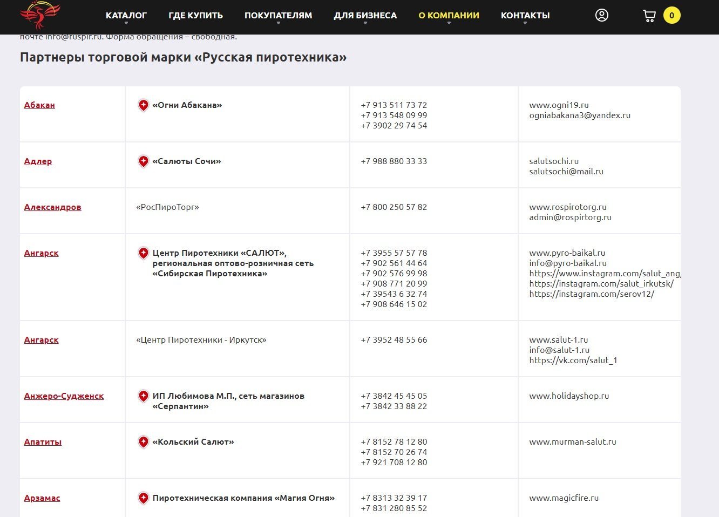
Task: Click the vk.com/salut_1 address
Action: click(573, 360)
